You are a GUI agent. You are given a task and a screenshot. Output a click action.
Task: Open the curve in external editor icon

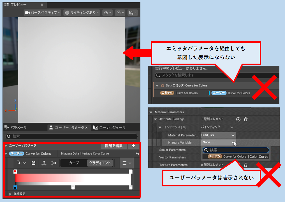click(33, 163)
